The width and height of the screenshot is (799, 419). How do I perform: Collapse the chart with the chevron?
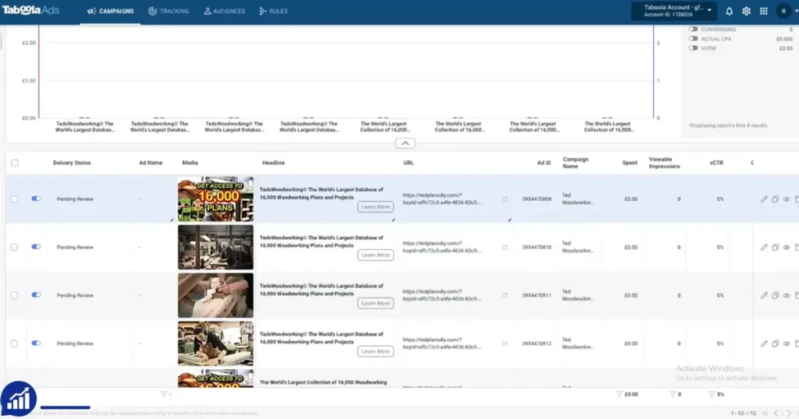(405, 143)
